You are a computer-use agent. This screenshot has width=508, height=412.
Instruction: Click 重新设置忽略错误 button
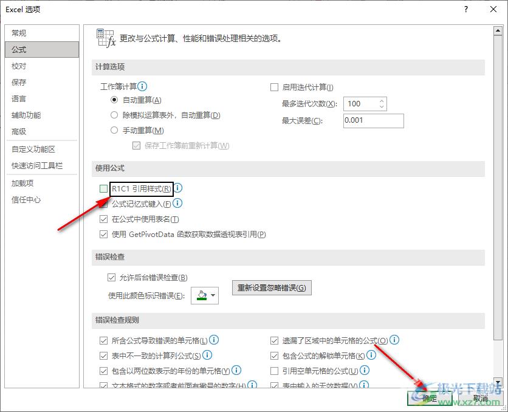(272, 287)
